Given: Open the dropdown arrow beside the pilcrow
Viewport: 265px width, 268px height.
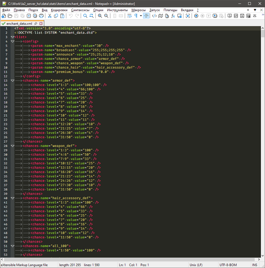Looking at the screenshot, I should tap(141, 16).
